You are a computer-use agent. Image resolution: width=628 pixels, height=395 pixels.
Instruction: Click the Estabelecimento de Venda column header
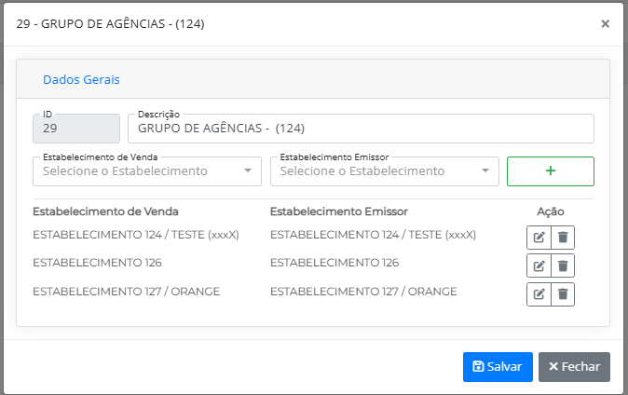pos(105,211)
